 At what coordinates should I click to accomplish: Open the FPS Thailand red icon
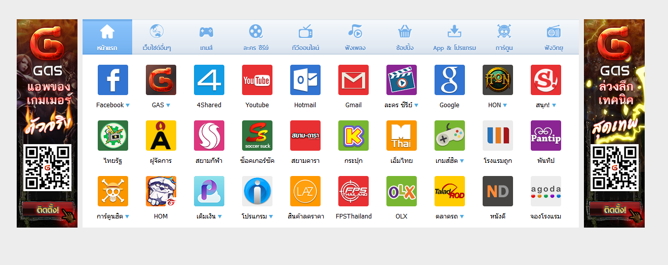(353, 191)
